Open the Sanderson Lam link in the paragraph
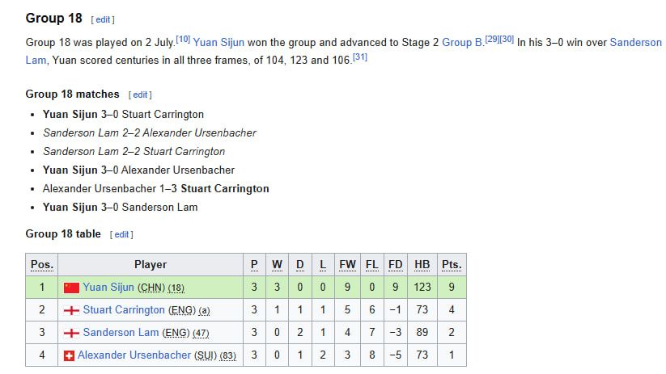 (636, 42)
